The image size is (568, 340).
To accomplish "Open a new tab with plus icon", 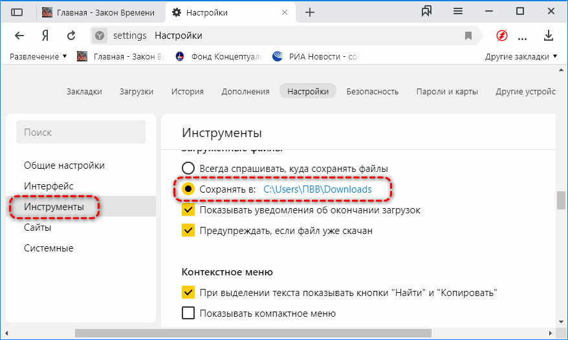I will (310, 12).
